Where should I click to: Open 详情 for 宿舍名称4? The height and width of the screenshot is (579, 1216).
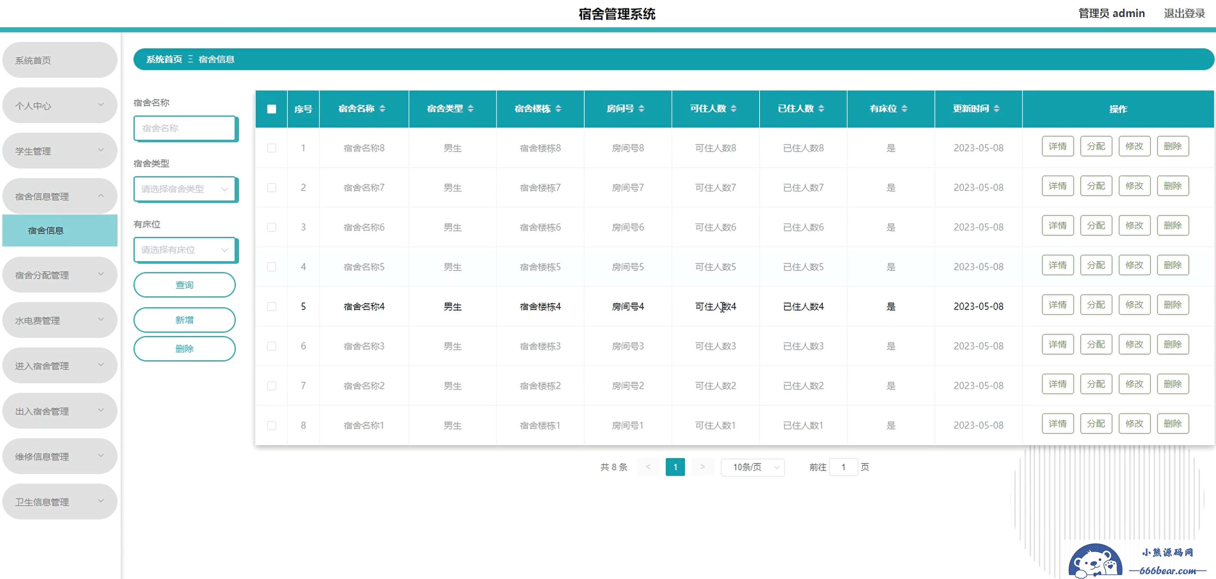[x=1058, y=305]
